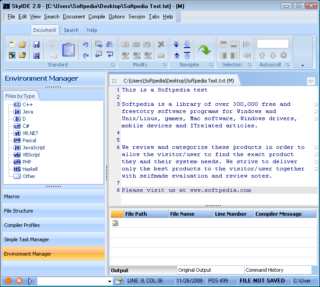Click the down arrow with underline in Navigate group
320x287 pixels.
(x=187, y=44)
